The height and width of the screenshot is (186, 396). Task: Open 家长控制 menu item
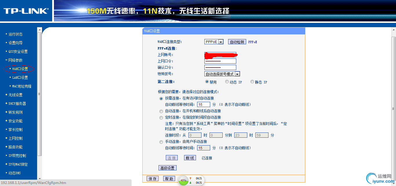pos(15,130)
